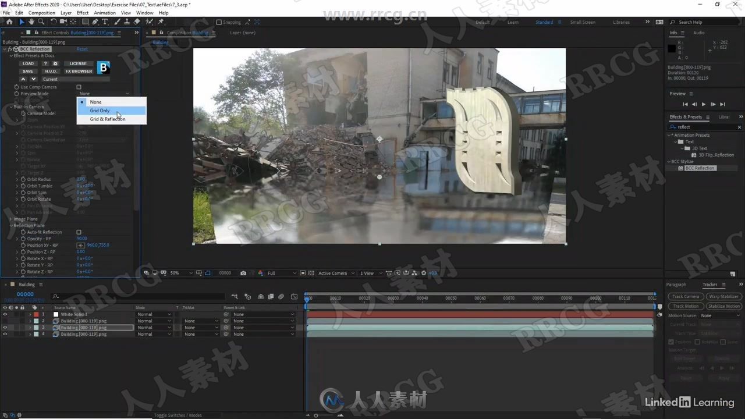745x419 pixels.
Task: Select the Eraser tool
Action: click(137, 22)
